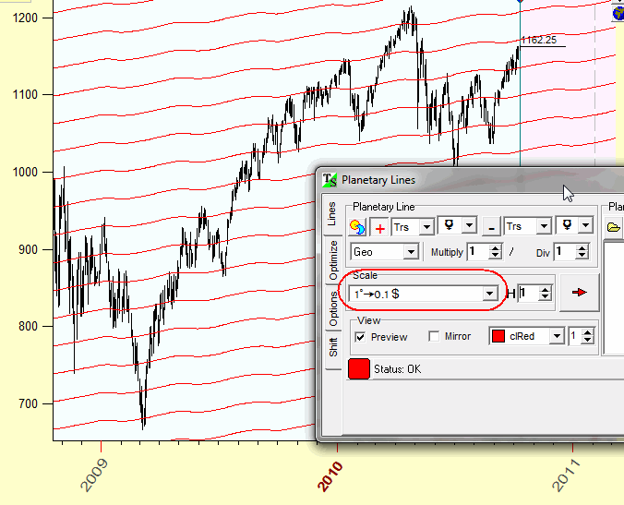The image size is (624, 505).
Task: Click inside the H value field
Action: coord(526,294)
